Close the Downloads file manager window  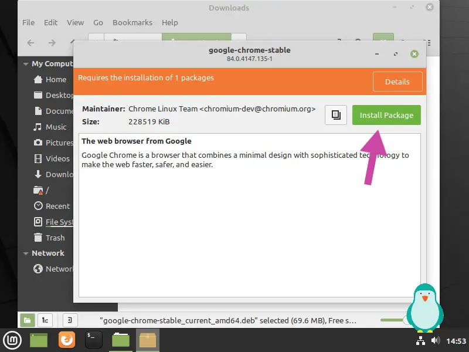[430, 7]
